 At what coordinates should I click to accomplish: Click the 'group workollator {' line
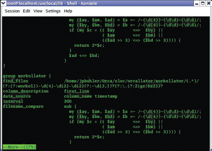tap(27, 76)
